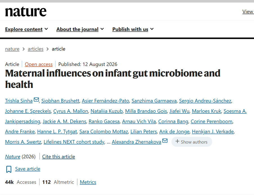
Task: Open author Sergio Andreu-Sánchez's link
Action: (x=205, y=101)
